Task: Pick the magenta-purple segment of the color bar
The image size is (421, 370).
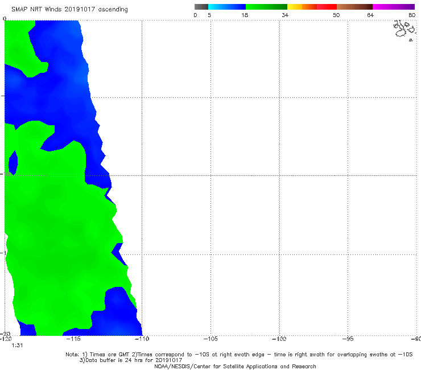Action: click(x=394, y=7)
